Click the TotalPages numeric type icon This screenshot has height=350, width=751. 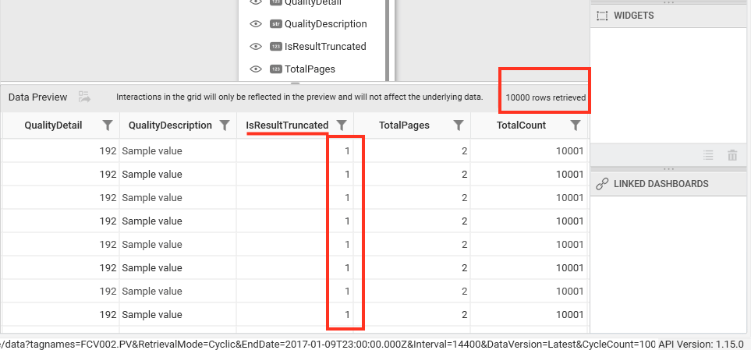pos(275,69)
